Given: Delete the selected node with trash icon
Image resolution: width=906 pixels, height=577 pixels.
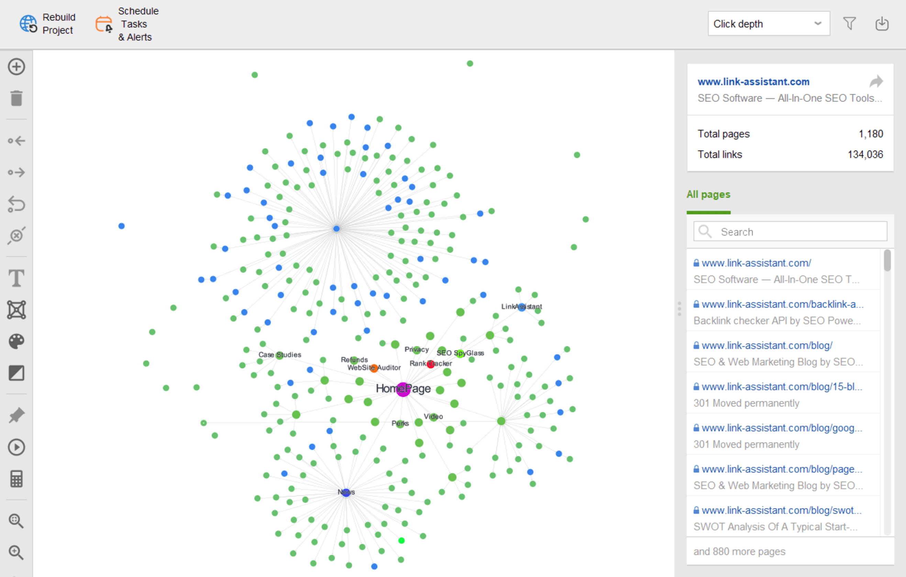Looking at the screenshot, I should pos(16,99).
